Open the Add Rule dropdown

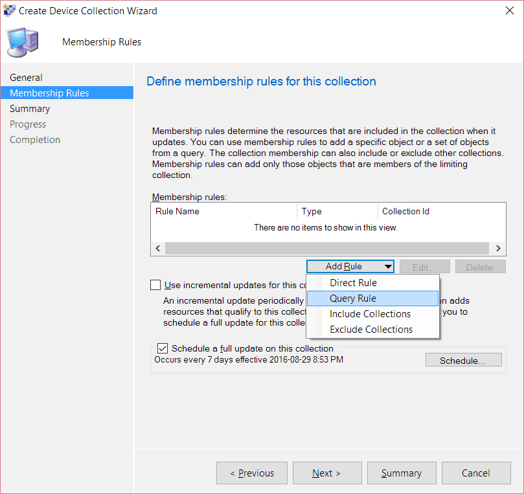click(x=350, y=267)
